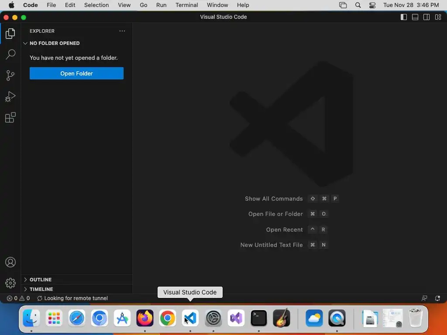Open the feedback icon in status bar

pyautogui.click(x=424, y=298)
